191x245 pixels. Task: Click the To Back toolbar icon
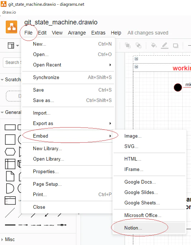pos(138,46)
